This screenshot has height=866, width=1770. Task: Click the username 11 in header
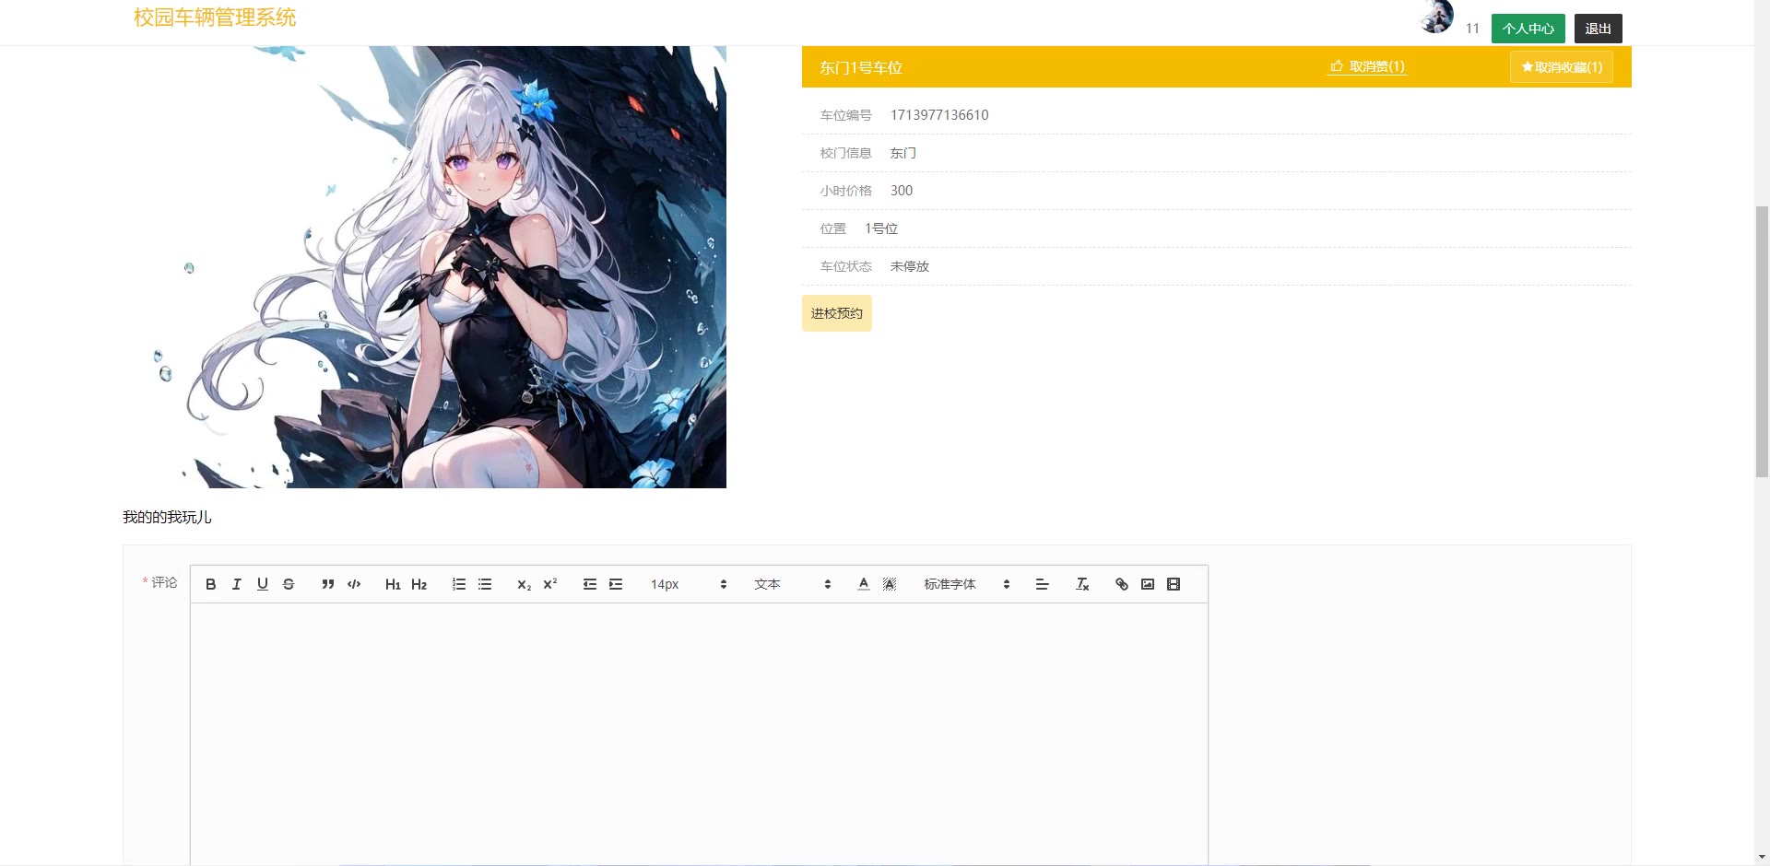[1472, 29]
